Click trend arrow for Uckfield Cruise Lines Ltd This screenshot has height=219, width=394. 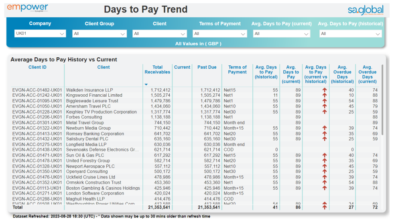(x=325, y=177)
